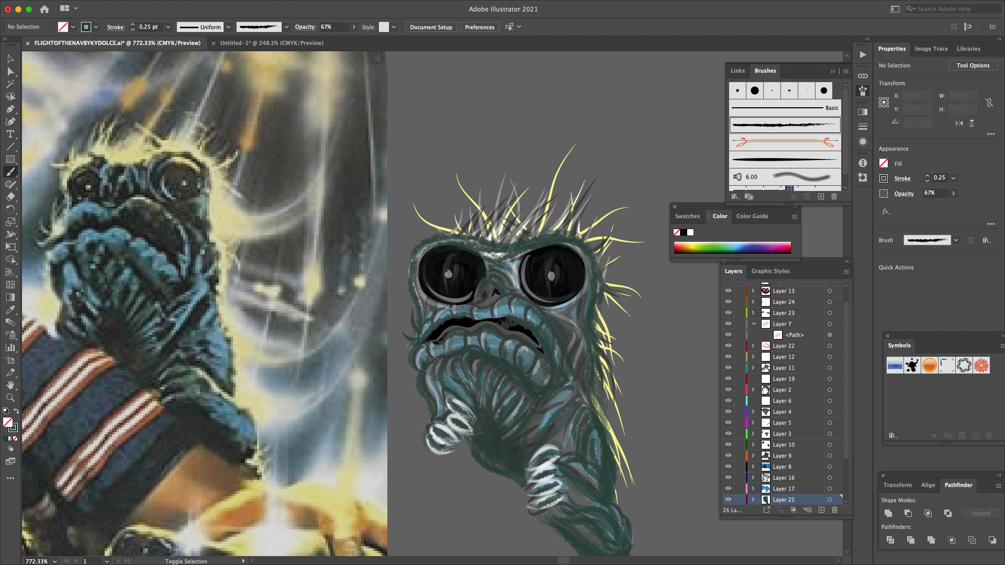Select the Zoom tool
The image size is (1005, 565).
[10, 398]
